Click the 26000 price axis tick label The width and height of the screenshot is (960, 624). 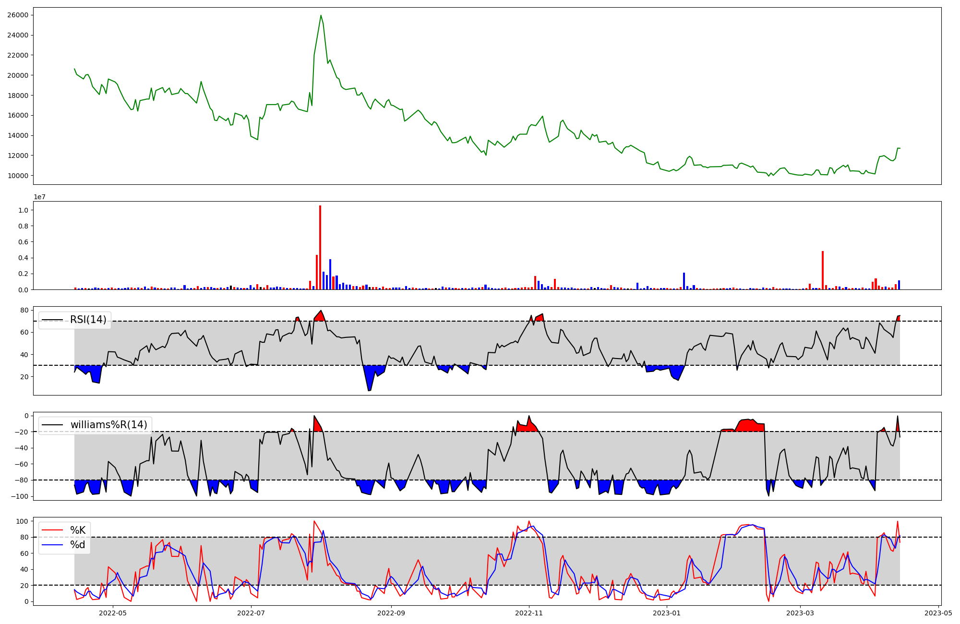pos(18,15)
